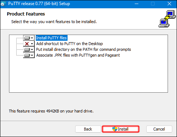Cancel the PuTTY setup
Image resolution: width=177 pixels, height=137 pixels.
159,129
